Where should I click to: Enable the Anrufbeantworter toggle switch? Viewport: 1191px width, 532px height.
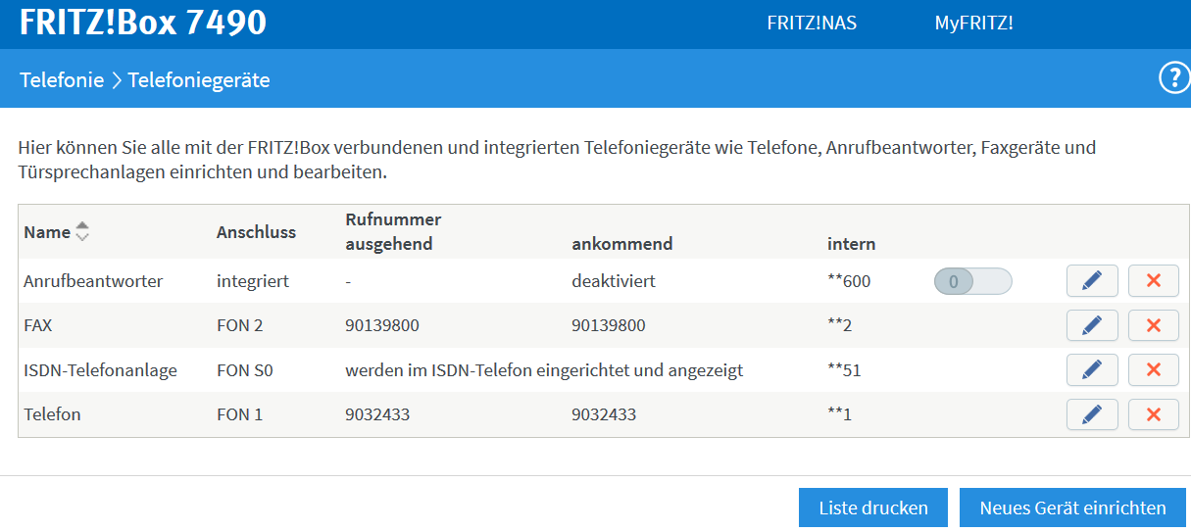pyautogui.click(x=972, y=282)
